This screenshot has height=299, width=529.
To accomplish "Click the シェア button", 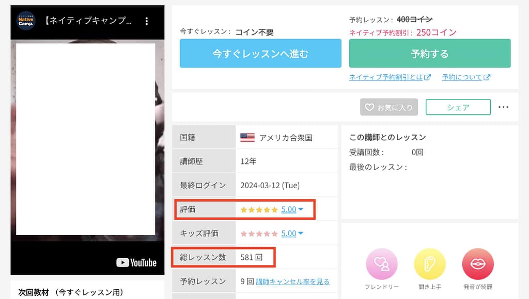I will 458,107.
